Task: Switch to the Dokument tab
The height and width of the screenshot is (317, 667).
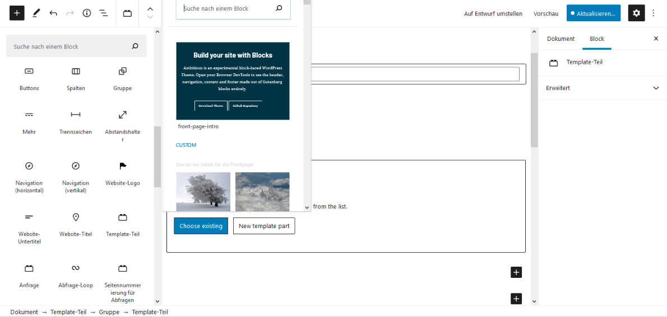Action: (561, 39)
